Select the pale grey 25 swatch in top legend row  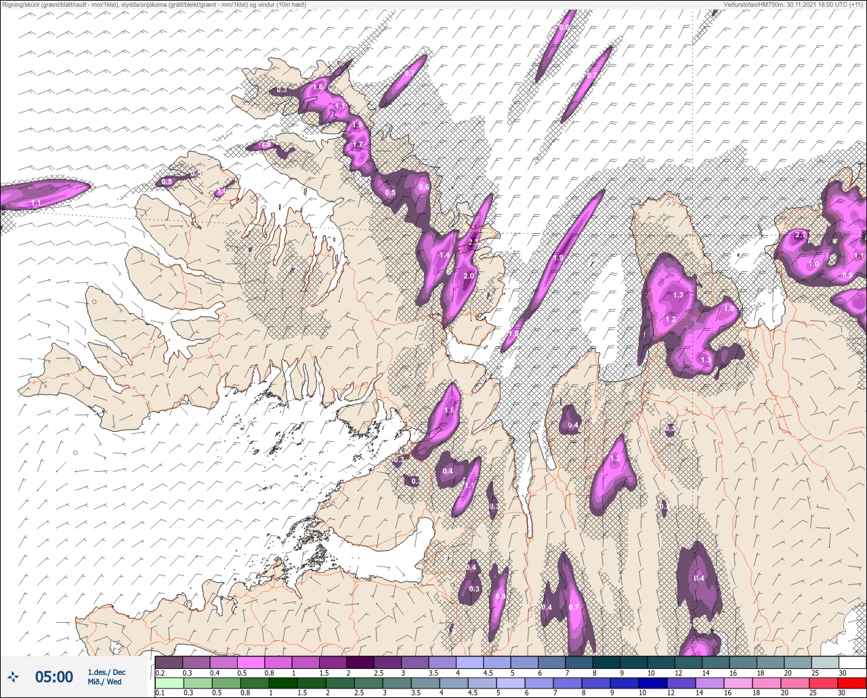tap(825, 662)
